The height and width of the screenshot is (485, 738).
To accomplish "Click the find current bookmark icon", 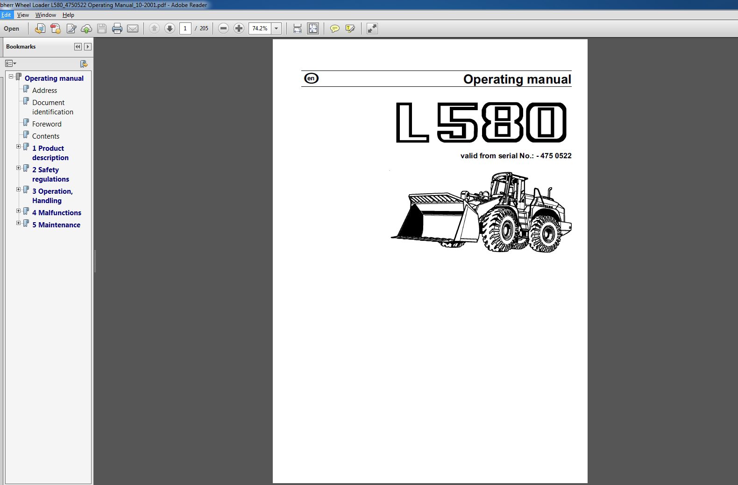I will pyautogui.click(x=84, y=63).
